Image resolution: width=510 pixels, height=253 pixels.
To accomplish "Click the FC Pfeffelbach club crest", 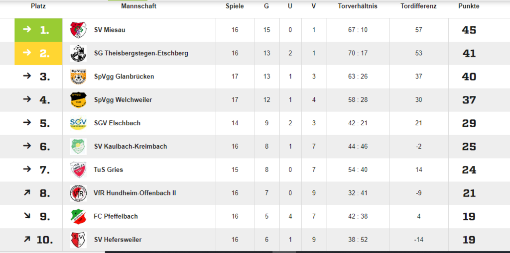I will [x=78, y=216].
